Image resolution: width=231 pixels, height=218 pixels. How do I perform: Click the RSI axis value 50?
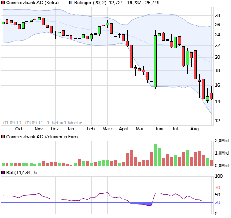pyautogui.click(x=217, y=195)
